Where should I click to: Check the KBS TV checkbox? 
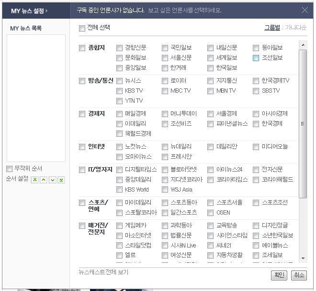[x=120, y=91]
